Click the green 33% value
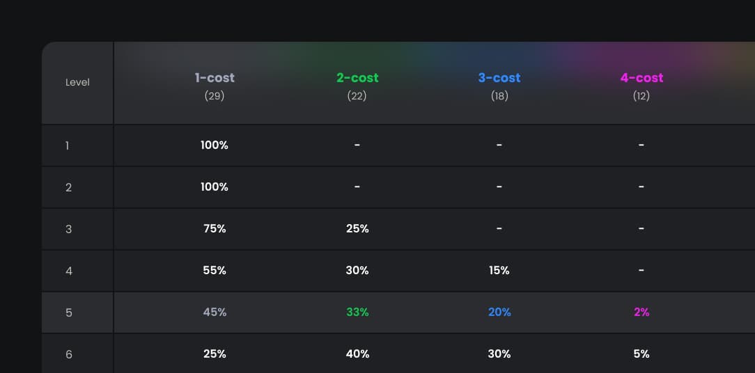The image size is (755, 373). point(357,312)
